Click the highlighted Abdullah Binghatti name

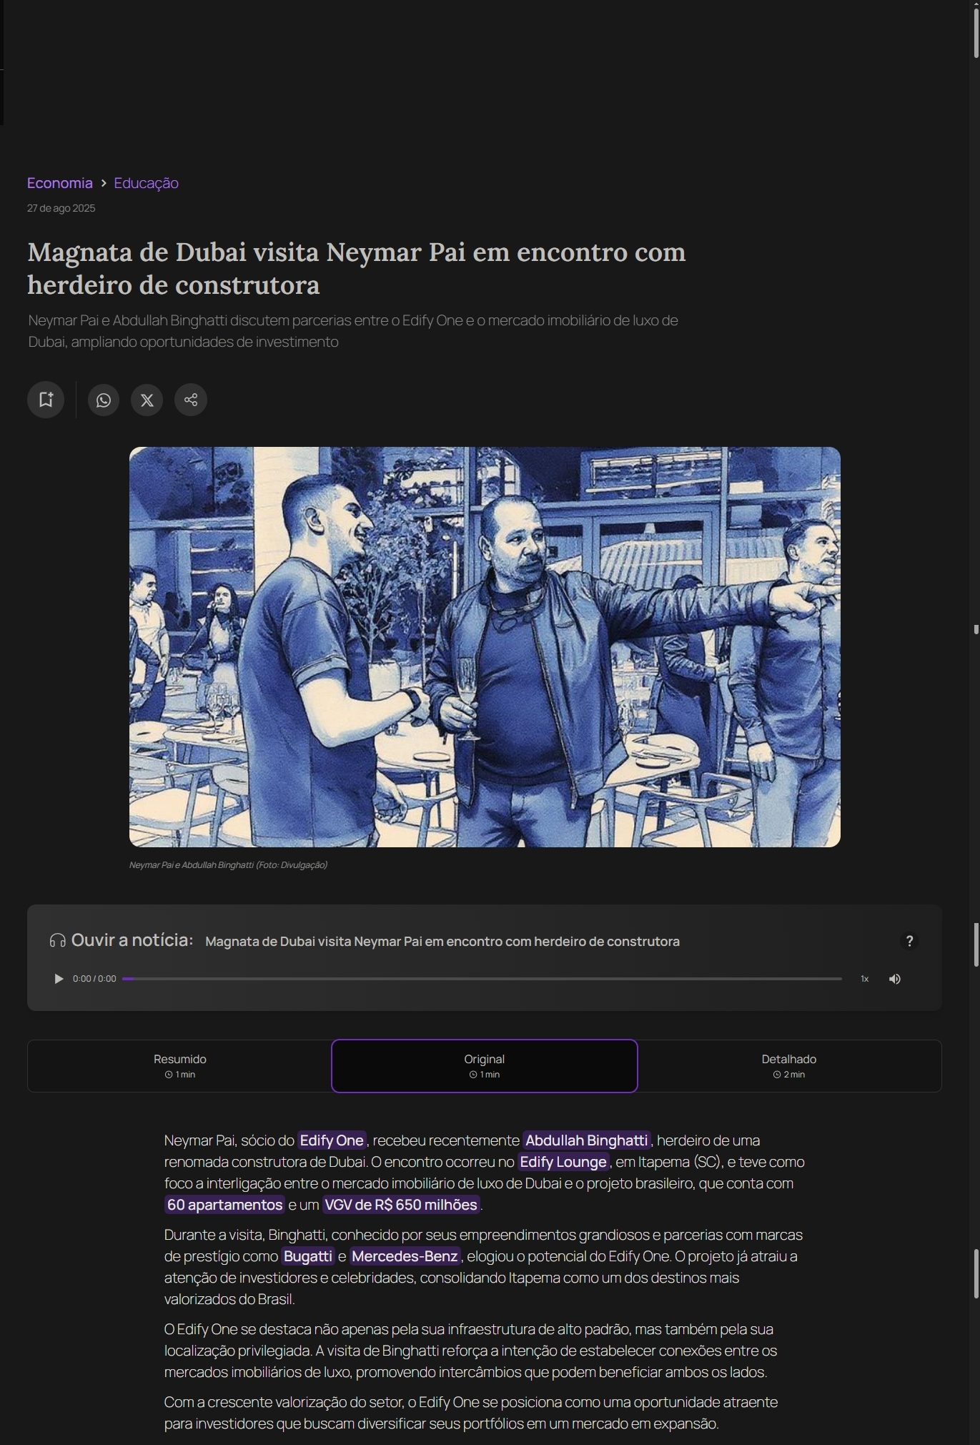(x=586, y=1140)
